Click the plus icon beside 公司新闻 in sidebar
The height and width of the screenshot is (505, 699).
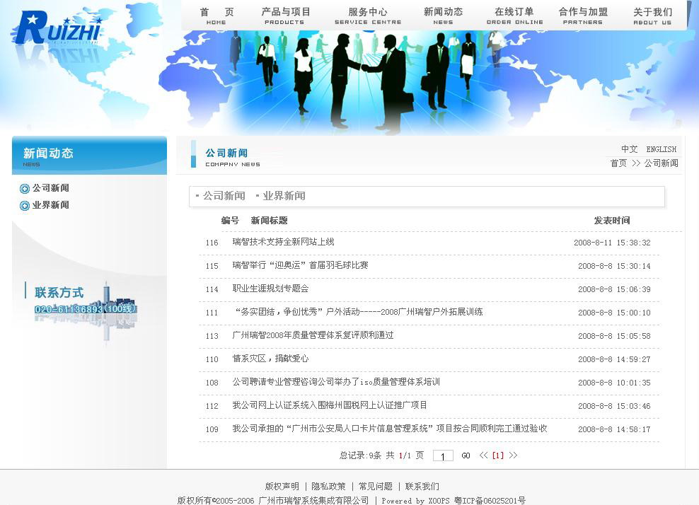25,189
